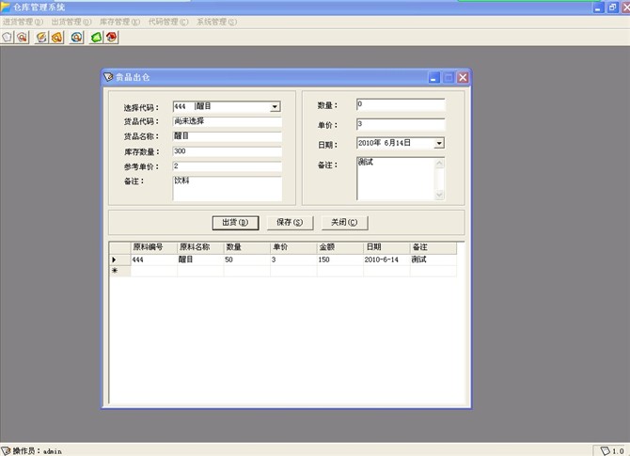Click the right 备注 text area with 测试

396,179
